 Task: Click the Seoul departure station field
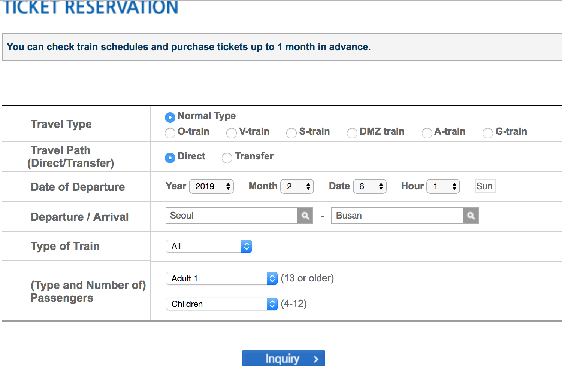pos(232,216)
